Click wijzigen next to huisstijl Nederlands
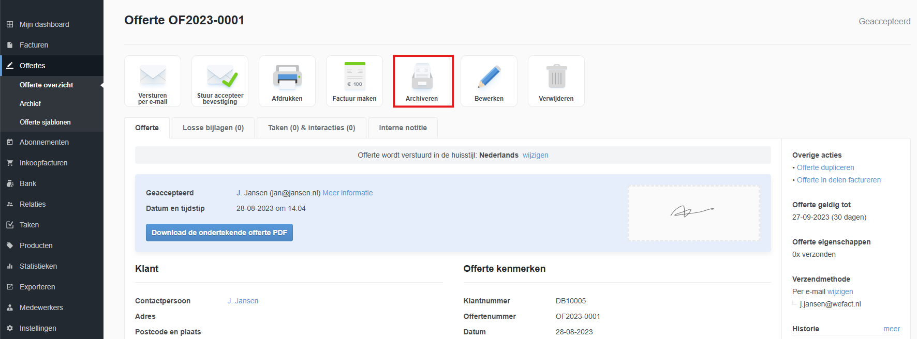The height and width of the screenshot is (339, 917). coord(535,155)
